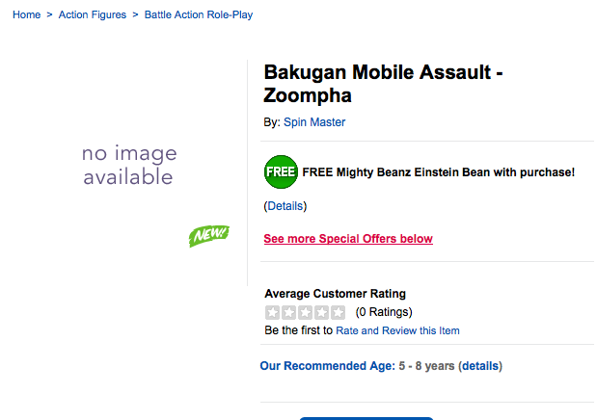Click Details link under free offer

285,206
